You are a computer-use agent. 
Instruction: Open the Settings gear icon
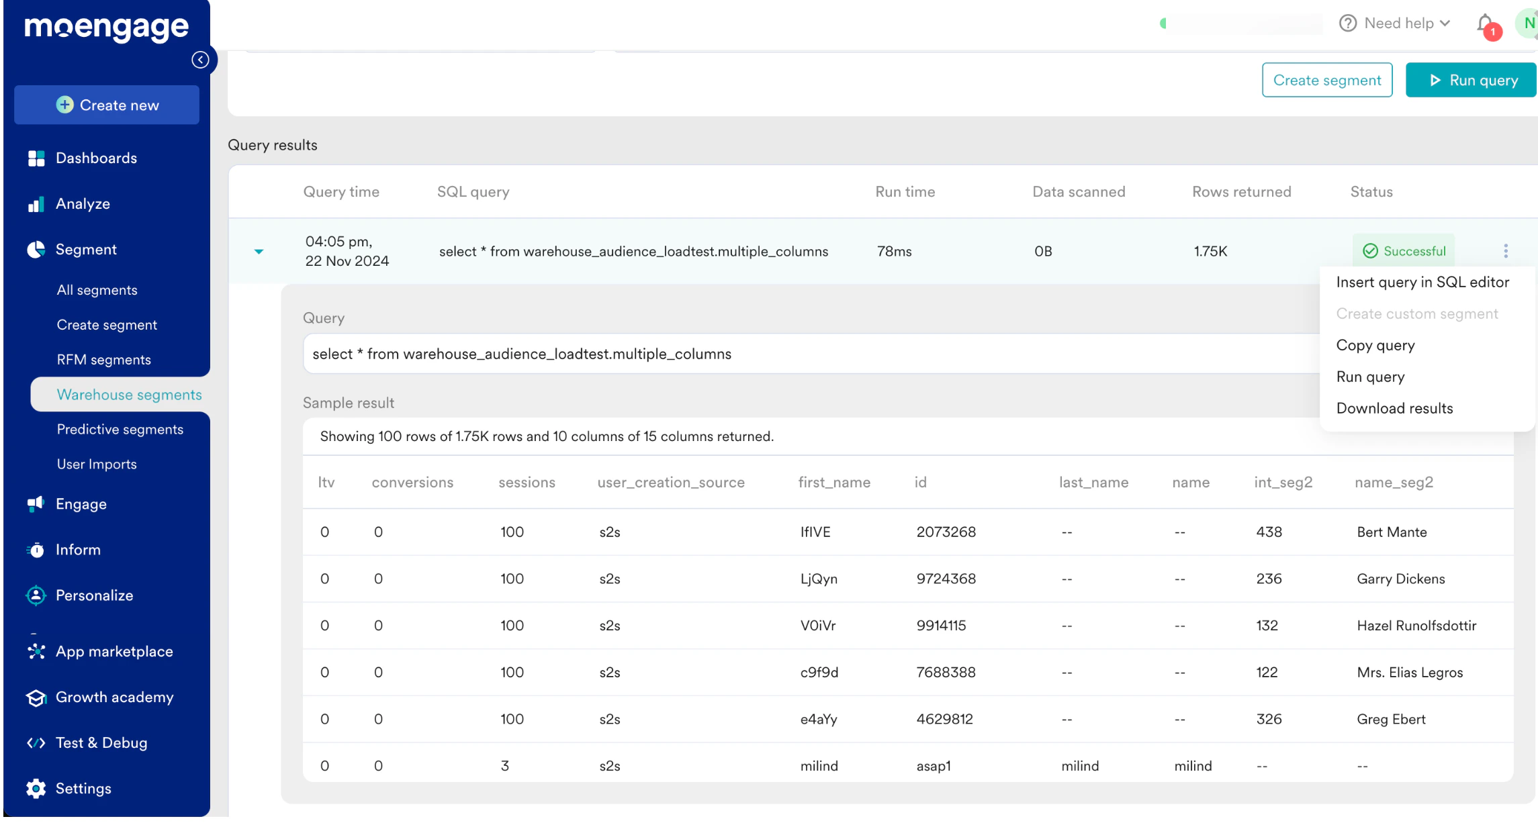click(x=36, y=789)
